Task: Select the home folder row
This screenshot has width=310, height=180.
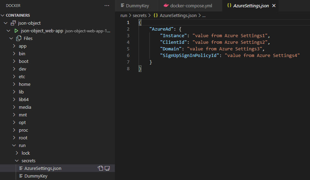Action: point(57,84)
